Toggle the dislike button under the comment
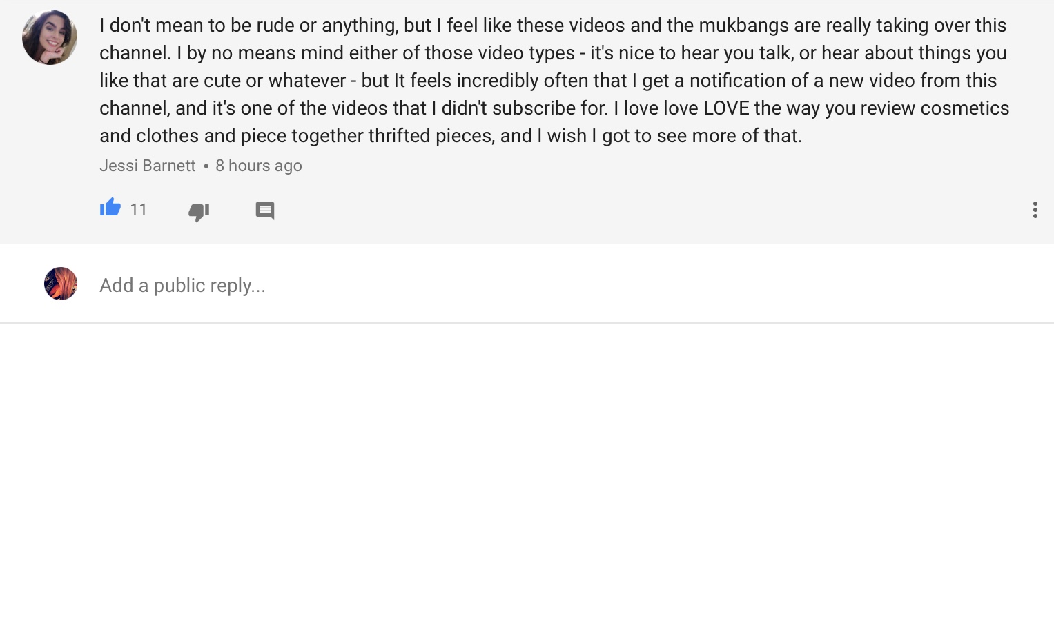The height and width of the screenshot is (626, 1054). click(x=199, y=212)
